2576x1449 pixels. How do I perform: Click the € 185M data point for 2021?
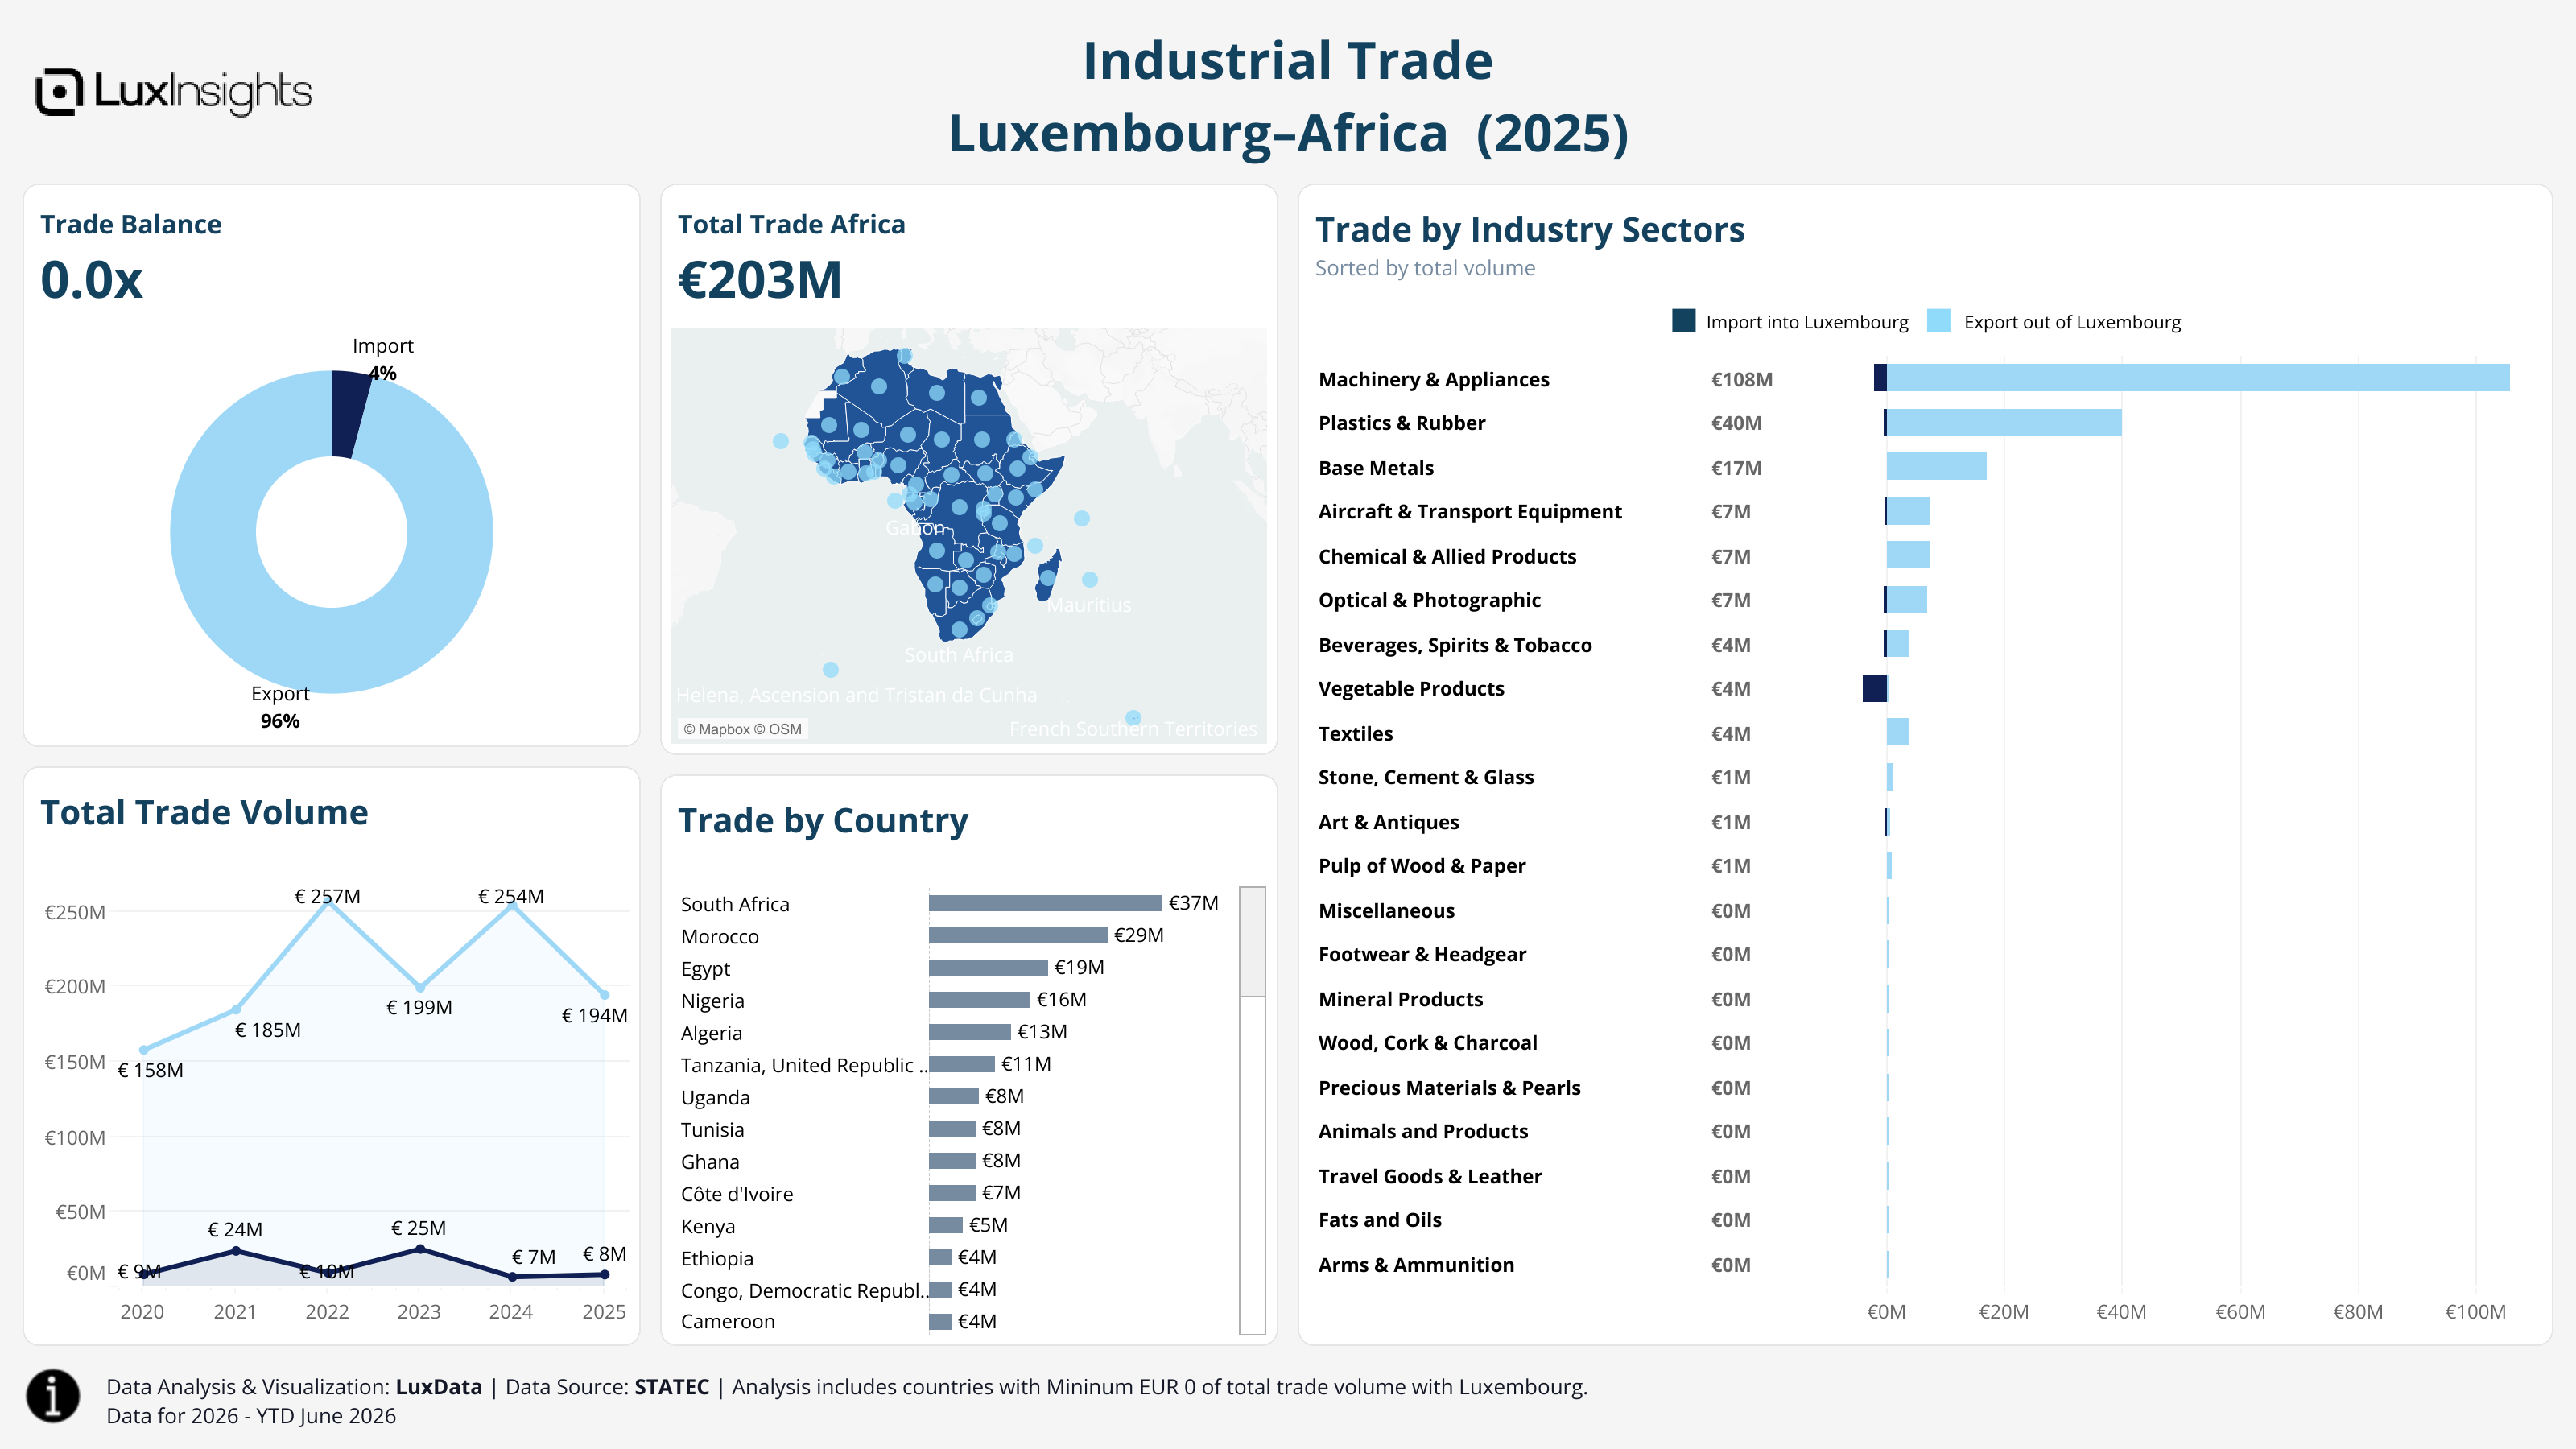coord(236,1009)
